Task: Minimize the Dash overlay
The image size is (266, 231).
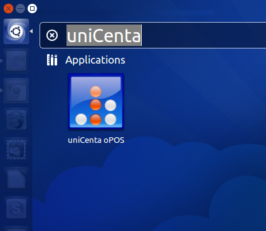Action: coord(20,9)
